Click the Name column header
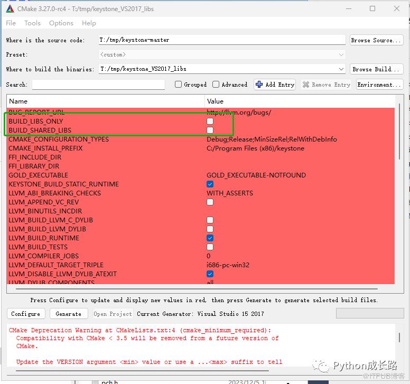 click(x=105, y=101)
